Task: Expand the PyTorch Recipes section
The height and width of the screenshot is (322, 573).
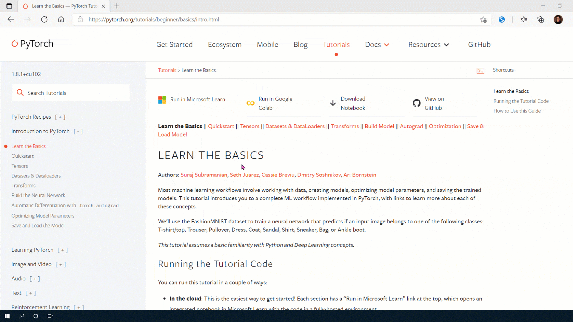Action: 60,117
